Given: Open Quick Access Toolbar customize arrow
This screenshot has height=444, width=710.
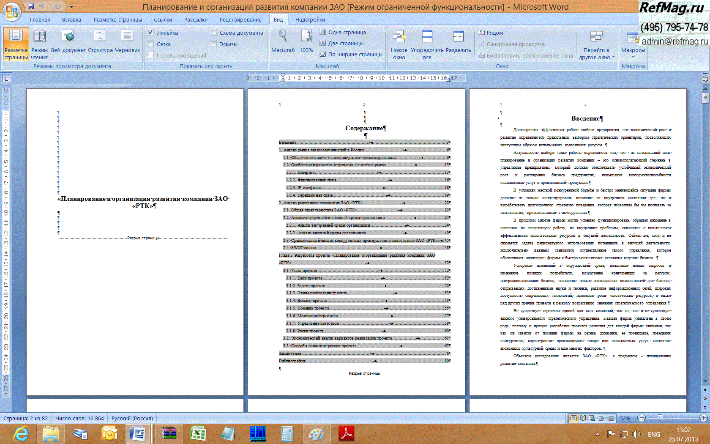Looking at the screenshot, I should [71, 6].
